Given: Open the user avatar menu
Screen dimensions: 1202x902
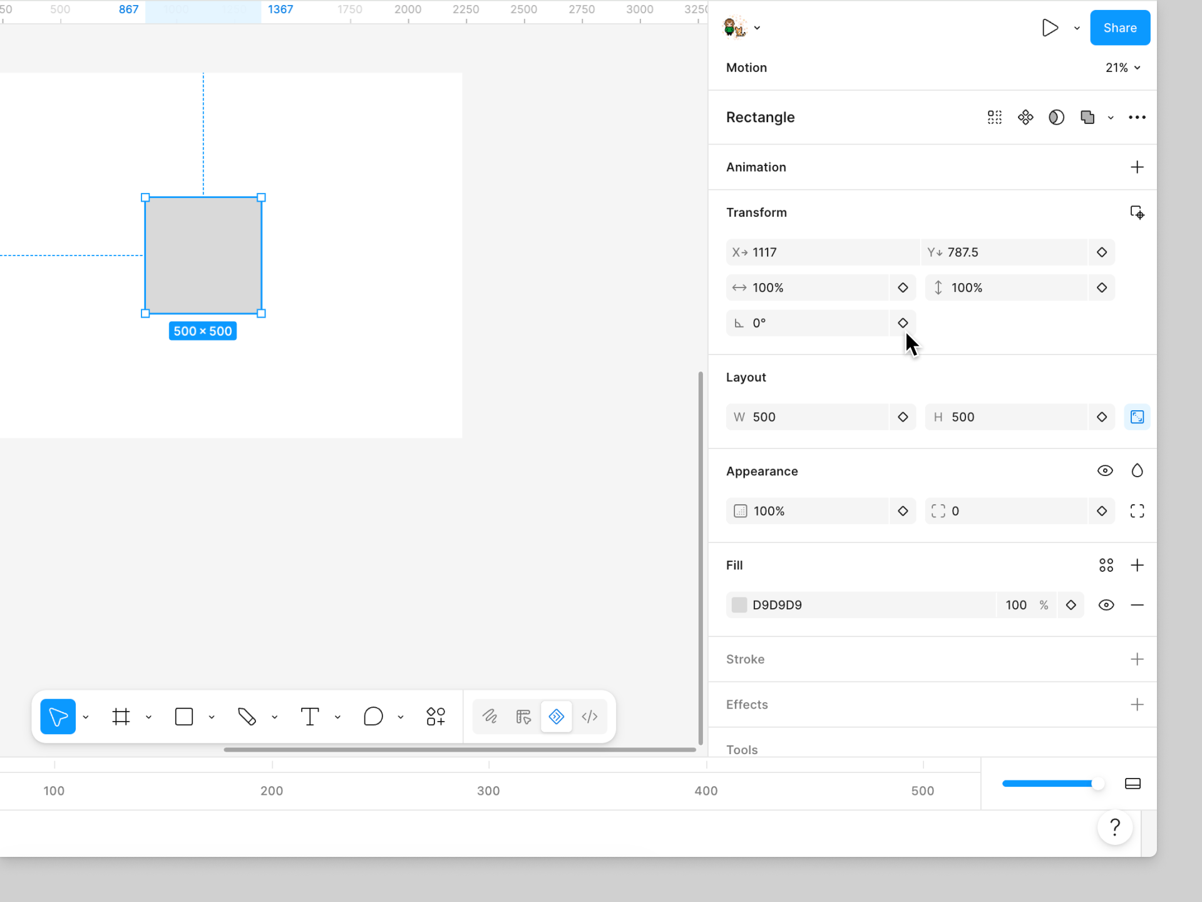Looking at the screenshot, I should tap(742, 28).
